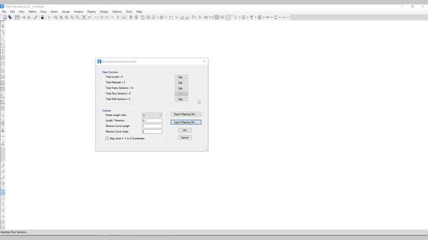This screenshot has height=240, width=428.
Task: Click the 'Total Floor Sections = 0' text
Action: pyautogui.click(x=118, y=93)
